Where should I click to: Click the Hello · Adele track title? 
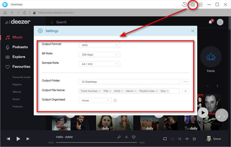tap(64, 137)
